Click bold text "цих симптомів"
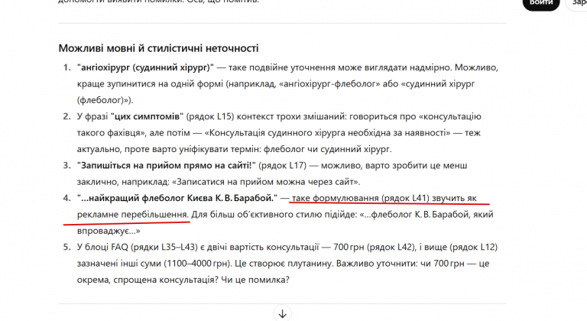Screen dimensions: 587x321 click(147, 116)
